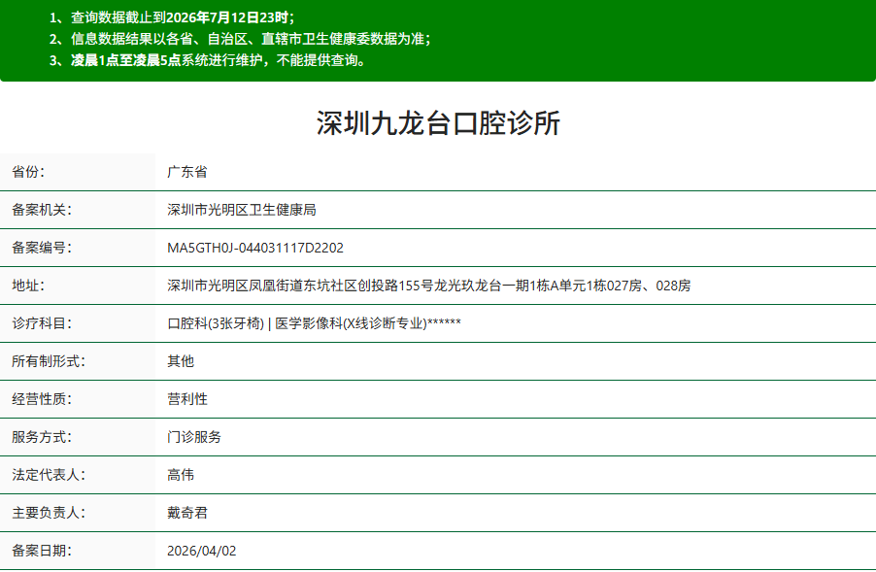Click the 省份 label
The width and height of the screenshot is (876, 572).
(28, 172)
